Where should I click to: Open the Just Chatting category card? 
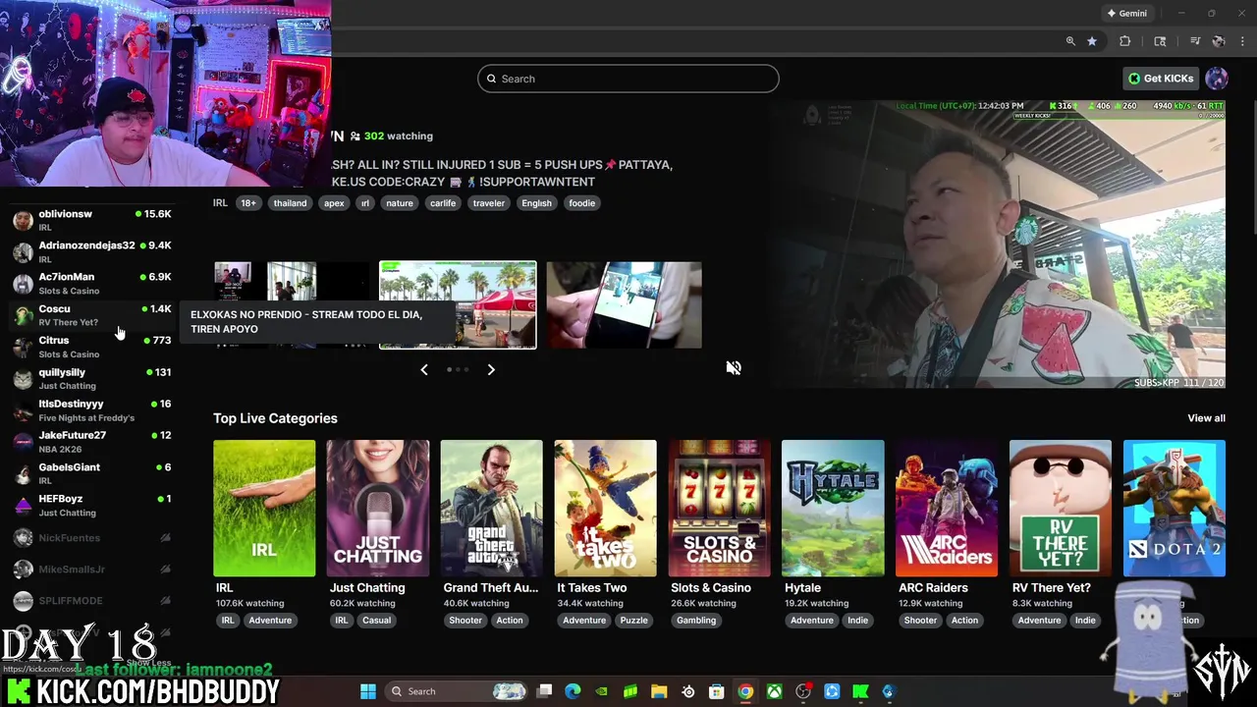pos(378,508)
